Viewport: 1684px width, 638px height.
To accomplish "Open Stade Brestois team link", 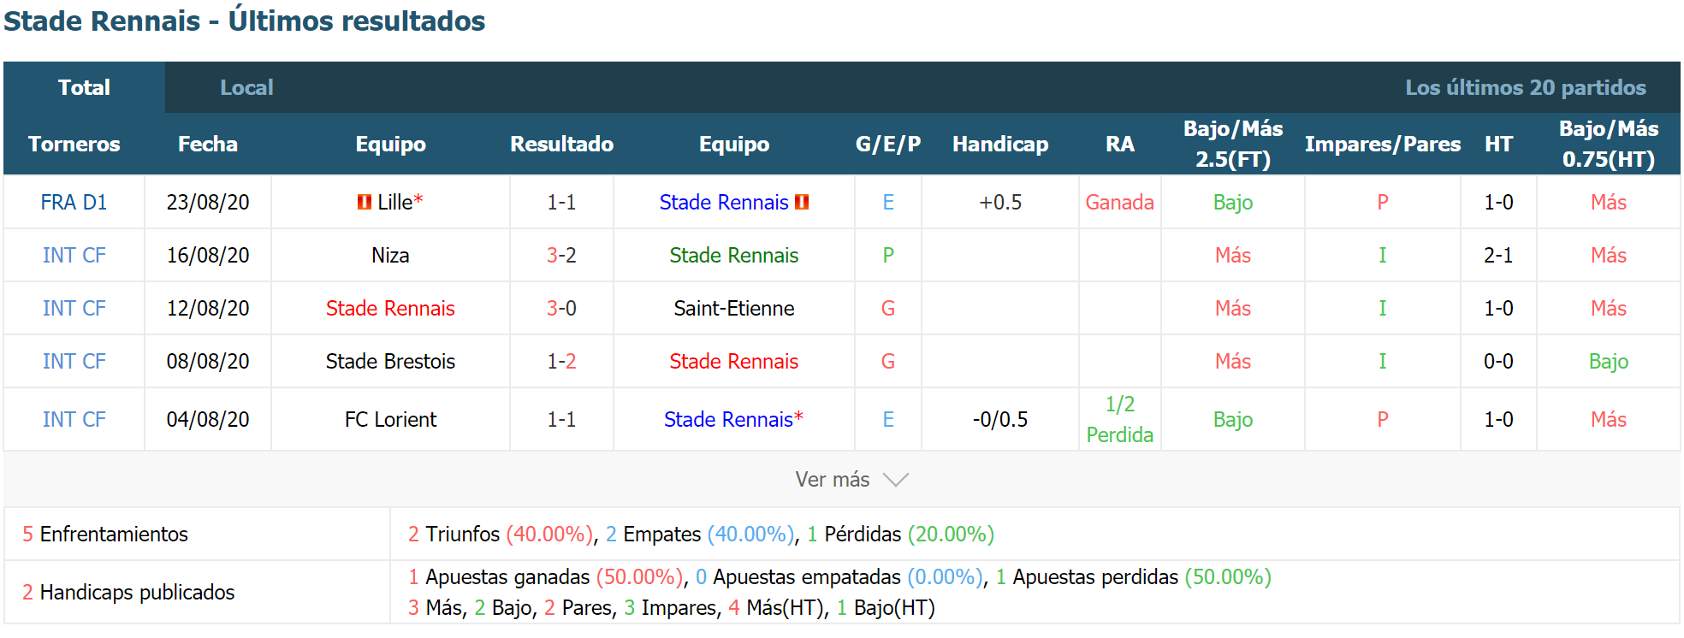I will pos(390,362).
